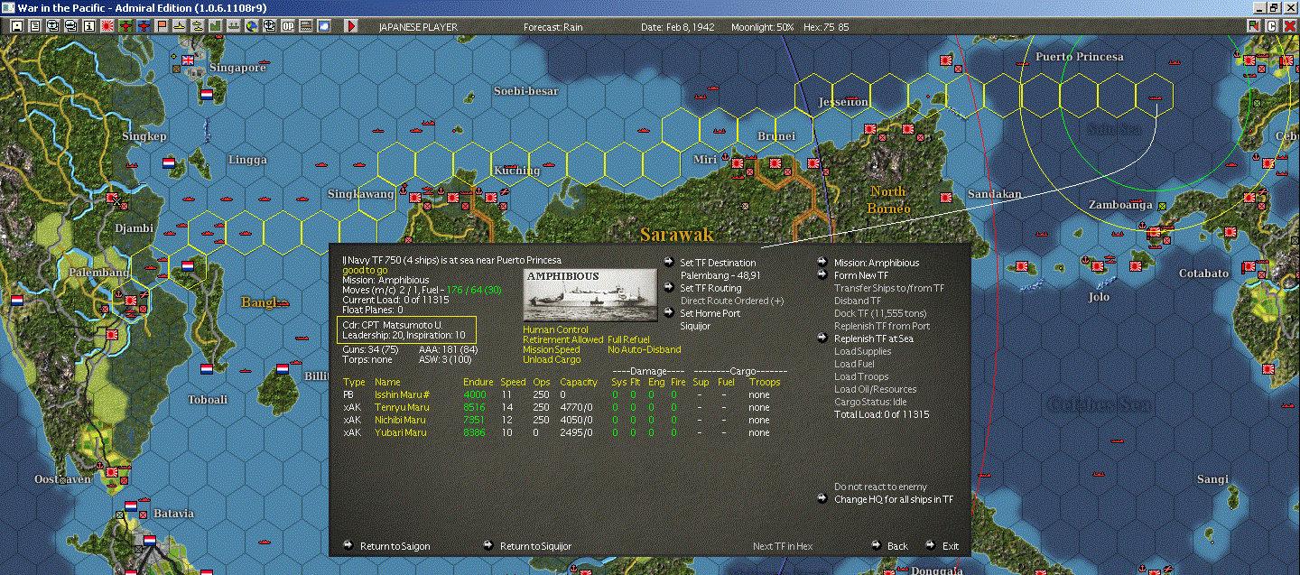Click the red play end-turn arrow

click(x=352, y=26)
